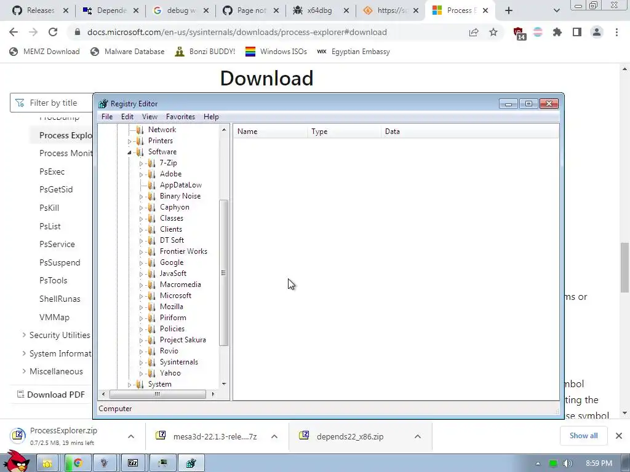
Task: Reload the current page
Action: click(53, 32)
